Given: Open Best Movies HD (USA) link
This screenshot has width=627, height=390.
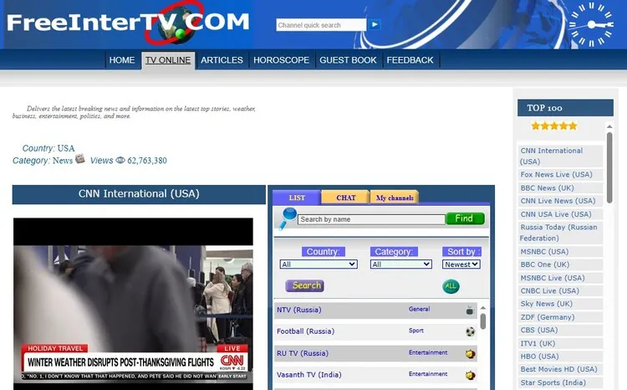Looking at the screenshot, I should click(x=560, y=369).
